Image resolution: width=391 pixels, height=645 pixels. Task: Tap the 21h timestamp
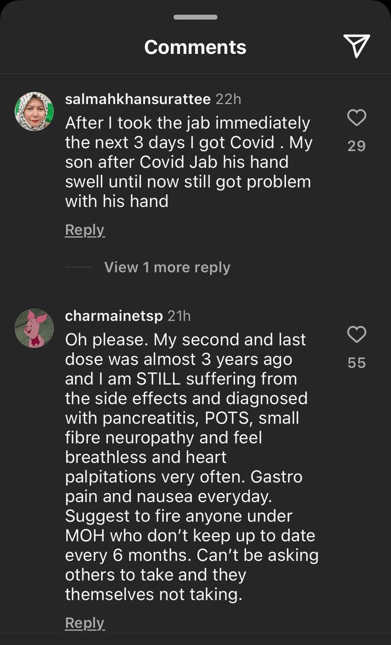point(179,316)
